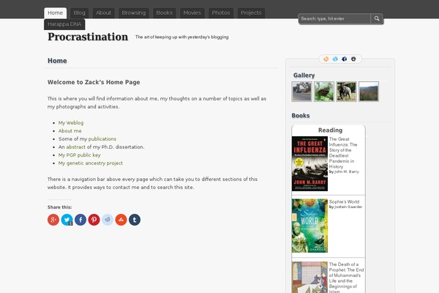Open the Harappa DNA tab
The width and height of the screenshot is (439, 293).
pos(64,24)
